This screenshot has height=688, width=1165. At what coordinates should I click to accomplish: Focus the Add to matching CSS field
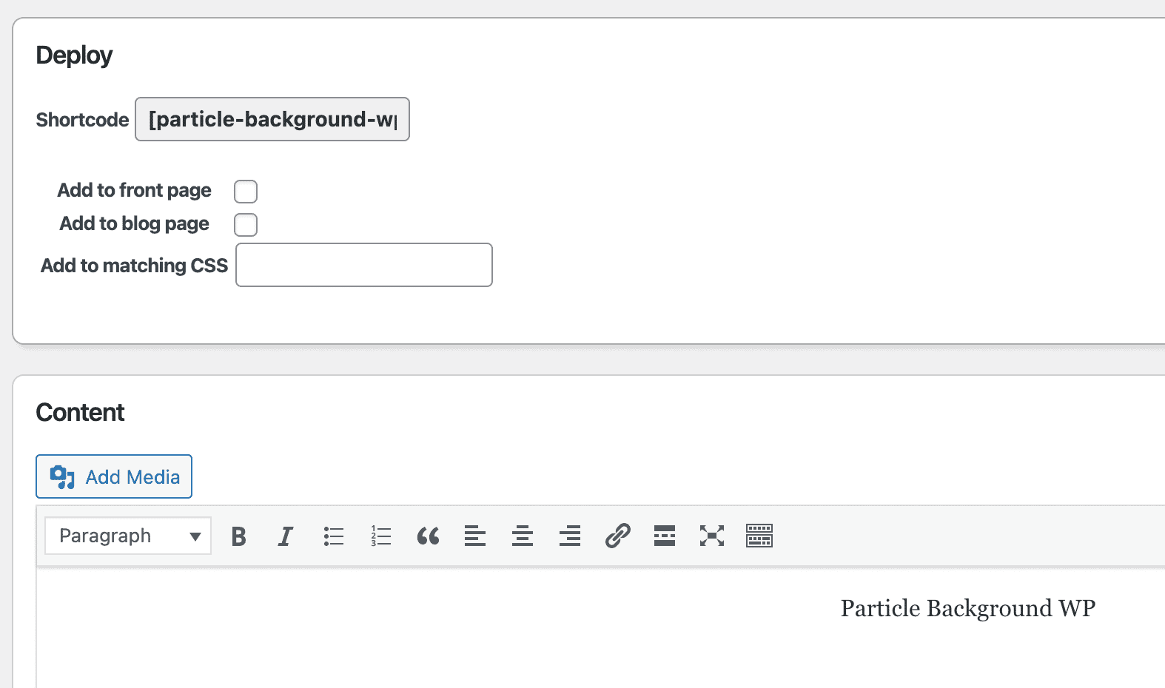[x=364, y=265]
